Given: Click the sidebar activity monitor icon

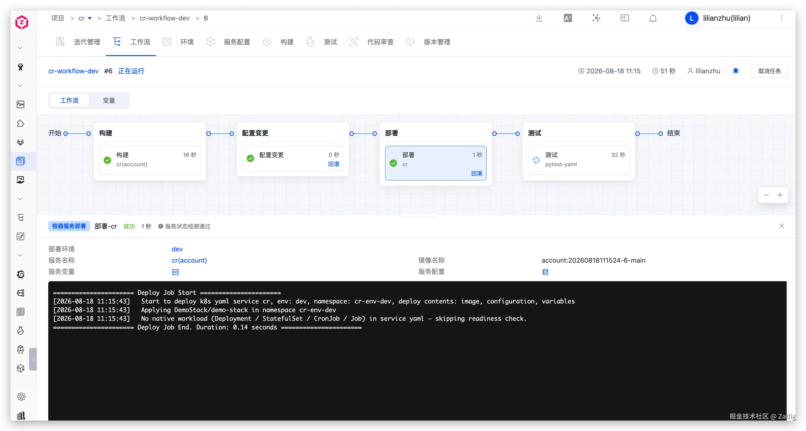Looking at the screenshot, I should pyautogui.click(x=21, y=104).
